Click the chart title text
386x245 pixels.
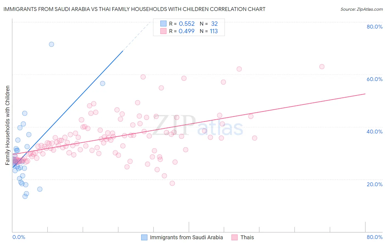pos(134,9)
